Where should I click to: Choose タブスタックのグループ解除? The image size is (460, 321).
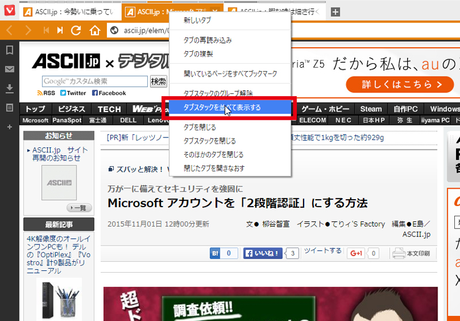point(231,93)
